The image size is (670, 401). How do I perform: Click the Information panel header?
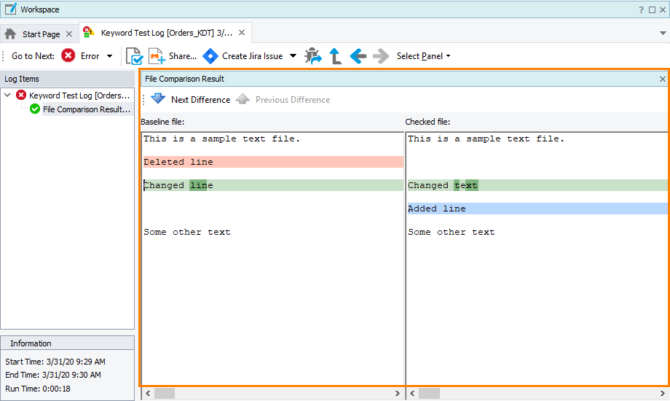(68, 343)
